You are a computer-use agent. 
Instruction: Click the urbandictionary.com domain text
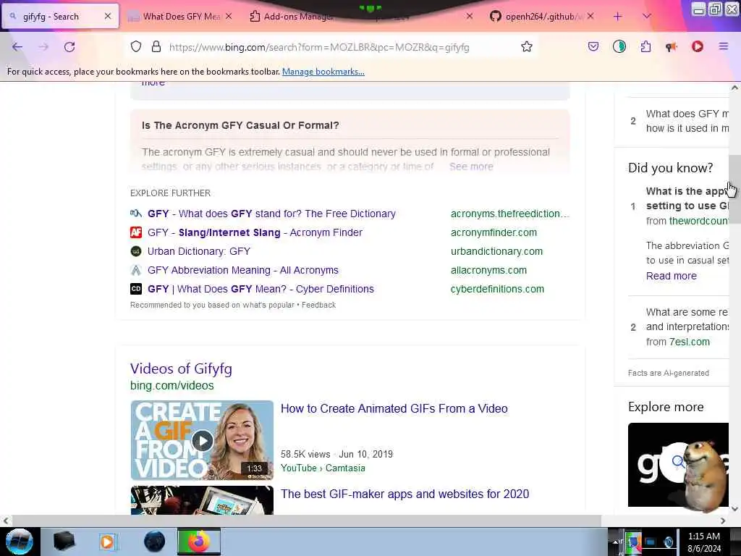tap(496, 251)
